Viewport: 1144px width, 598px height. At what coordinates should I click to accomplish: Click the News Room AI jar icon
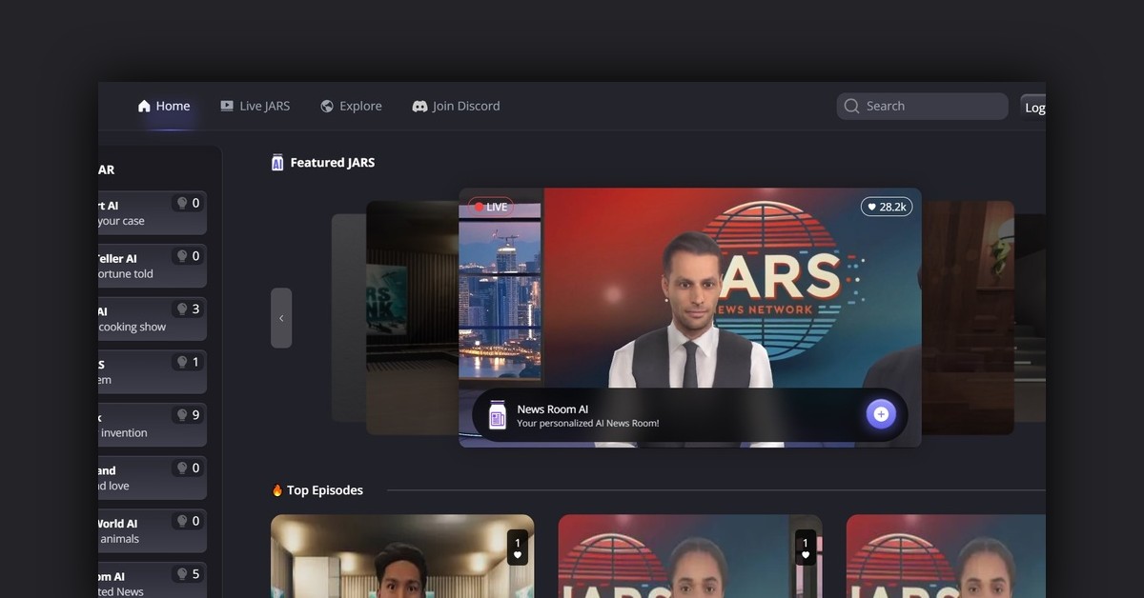tap(497, 415)
